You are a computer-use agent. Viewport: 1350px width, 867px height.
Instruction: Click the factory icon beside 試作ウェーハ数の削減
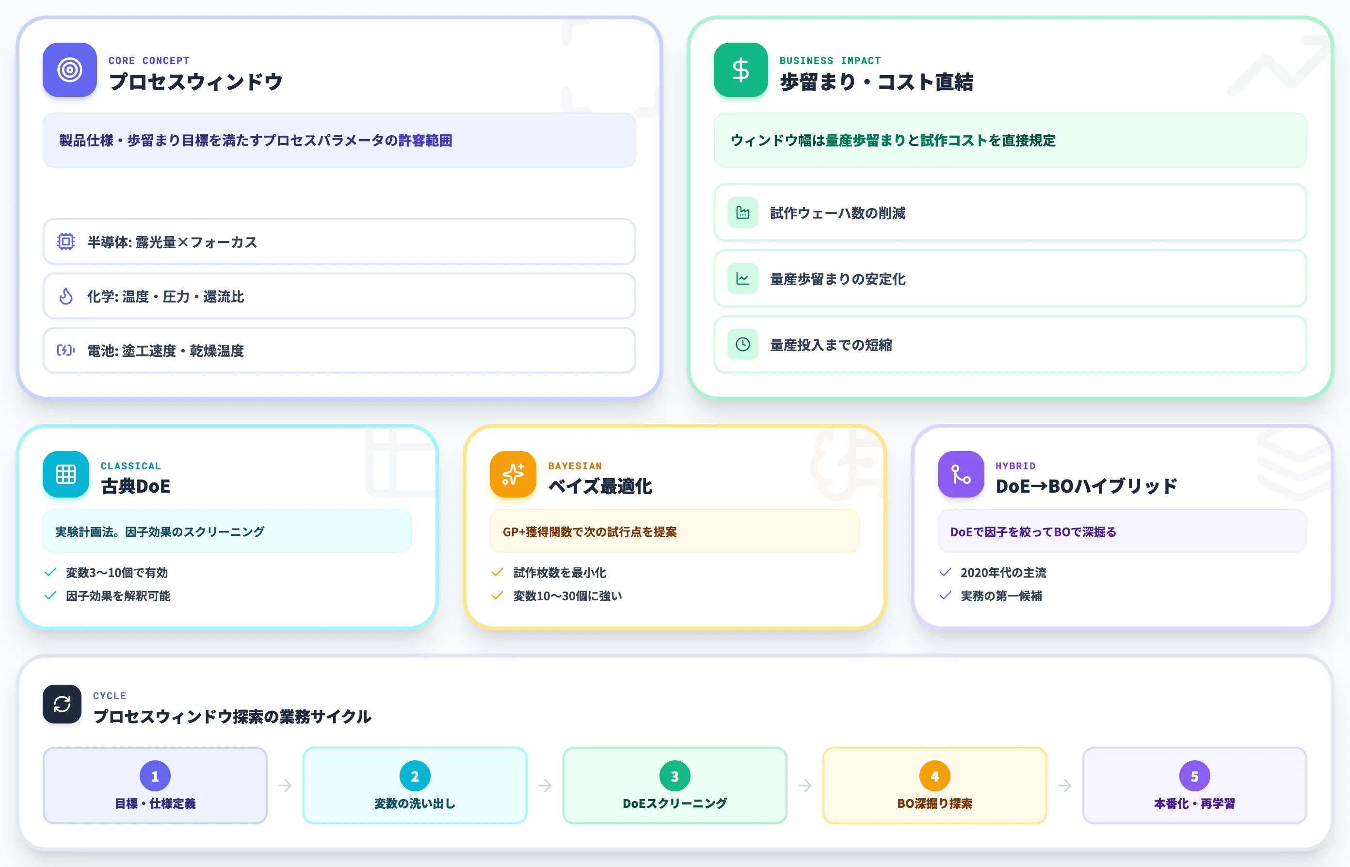point(742,213)
